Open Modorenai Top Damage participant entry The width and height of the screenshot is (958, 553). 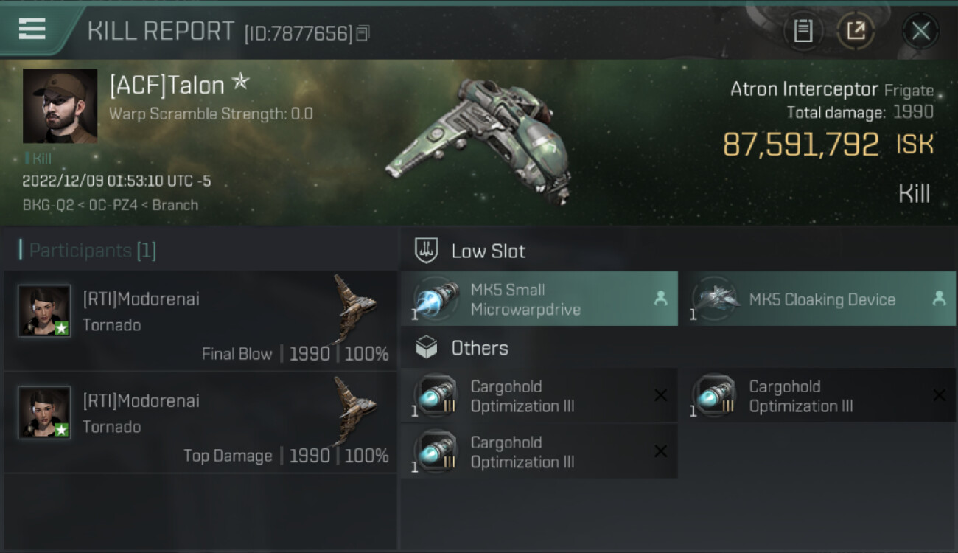coord(200,422)
